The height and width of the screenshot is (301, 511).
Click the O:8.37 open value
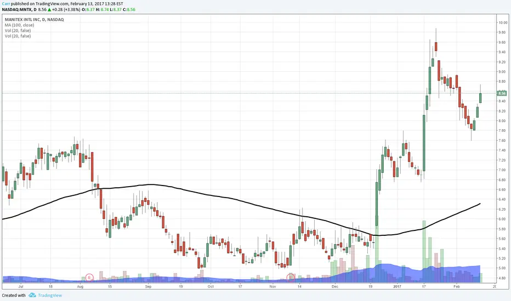88,9
